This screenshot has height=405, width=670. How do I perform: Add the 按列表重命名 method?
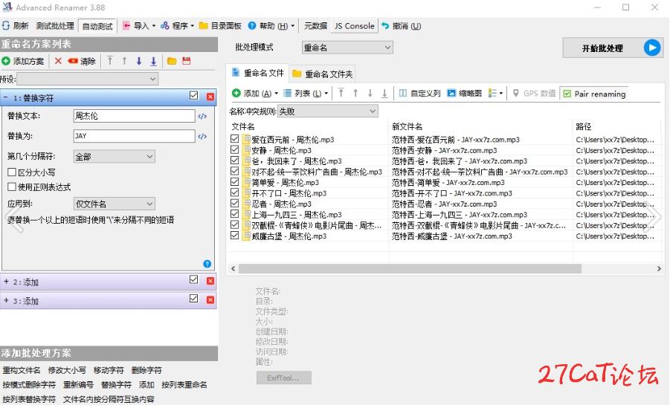click(x=184, y=384)
